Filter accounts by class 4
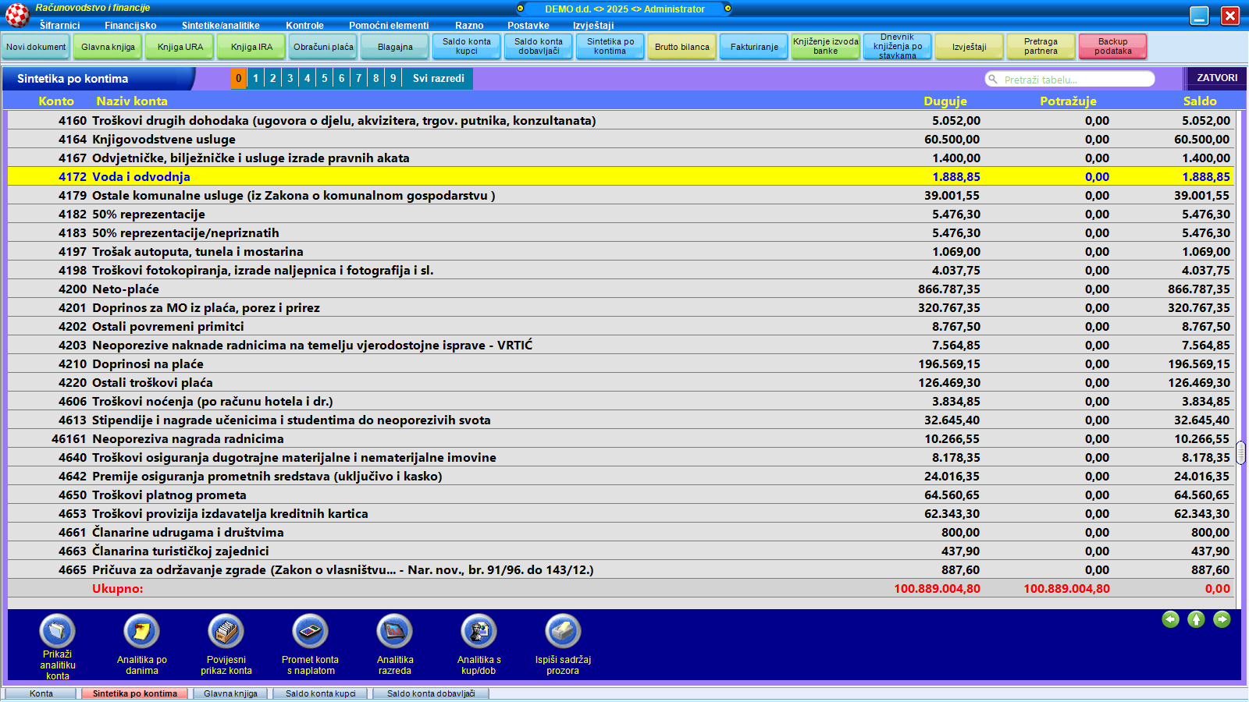Viewport: 1249px width, 702px height. point(308,79)
